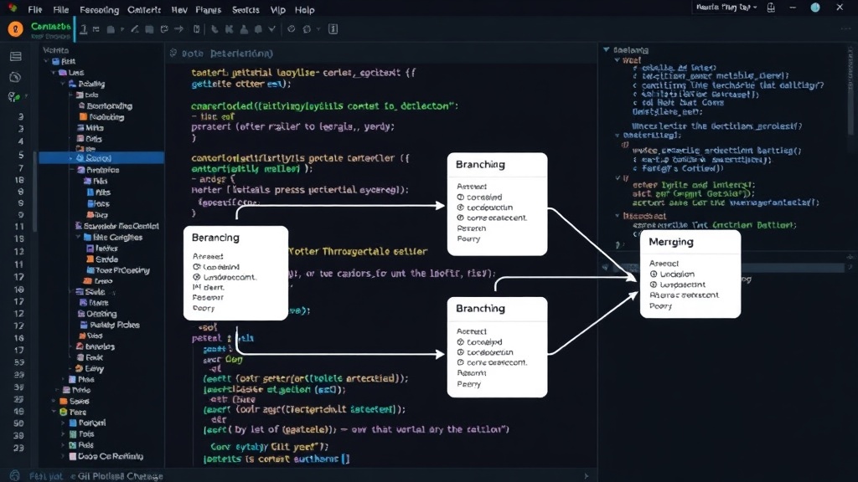The width and height of the screenshot is (858, 482).
Task: Select second radio option in bottom Branching card
Action: pyautogui.click(x=460, y=352)
